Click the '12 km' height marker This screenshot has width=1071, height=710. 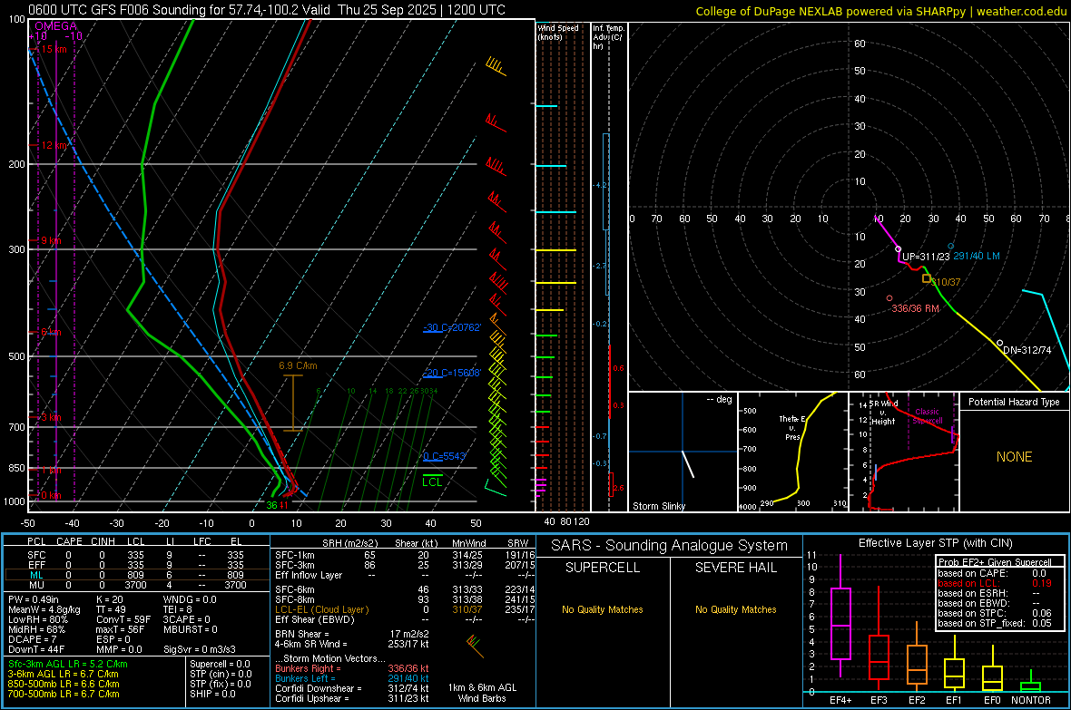tap(54, 145)
